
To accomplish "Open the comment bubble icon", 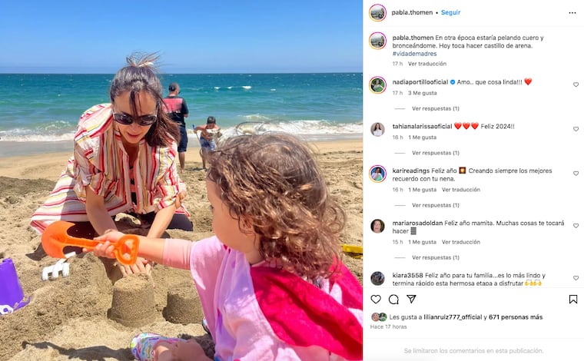I will (393, 300).
